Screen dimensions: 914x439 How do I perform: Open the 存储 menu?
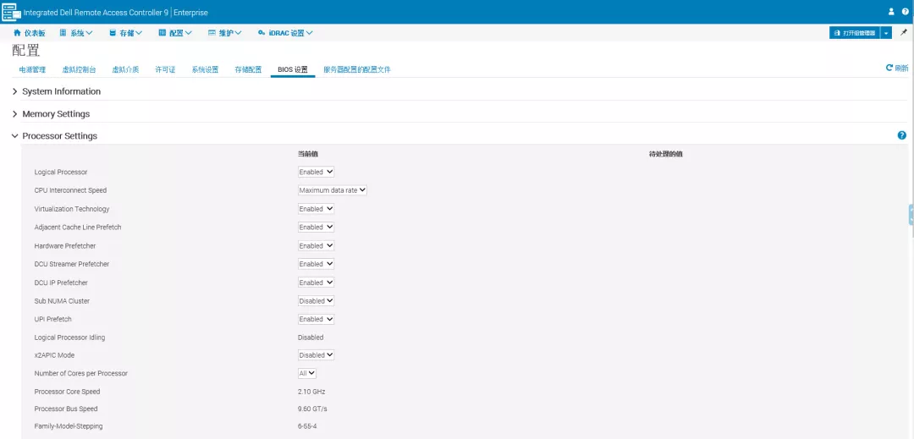(x=125, y=33)
